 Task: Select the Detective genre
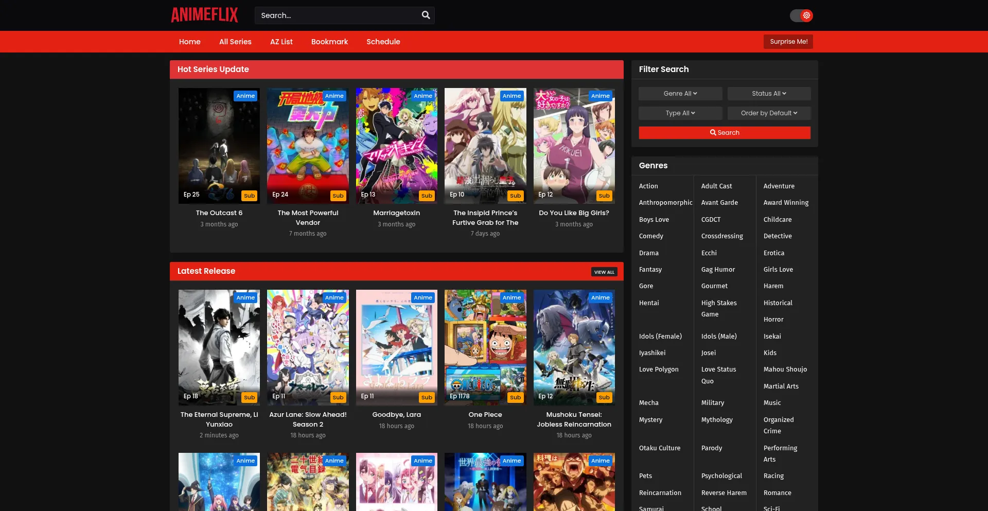tap(778, 236)
